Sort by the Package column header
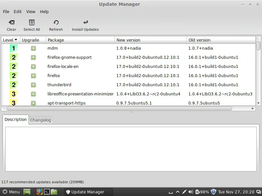This screenshot has width=262, height=196. tap(80, 40)
